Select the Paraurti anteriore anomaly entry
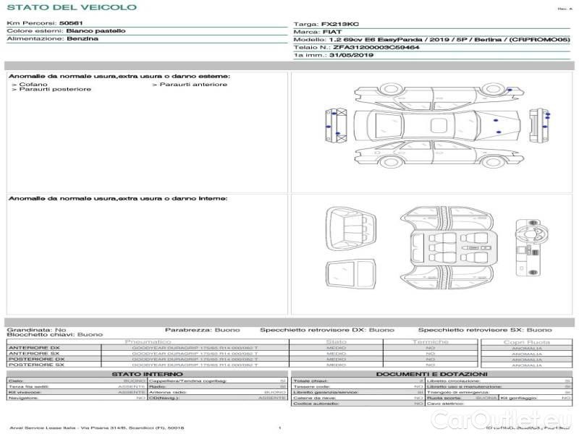This screenshot has height=434, width=579. point(193,85)
